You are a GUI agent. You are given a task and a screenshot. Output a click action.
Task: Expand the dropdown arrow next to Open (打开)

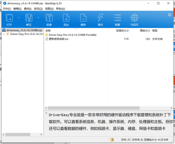(x=19, y=17)
